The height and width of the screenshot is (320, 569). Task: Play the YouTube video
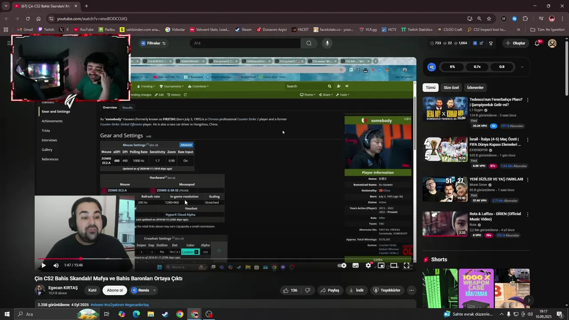(44, 265)
